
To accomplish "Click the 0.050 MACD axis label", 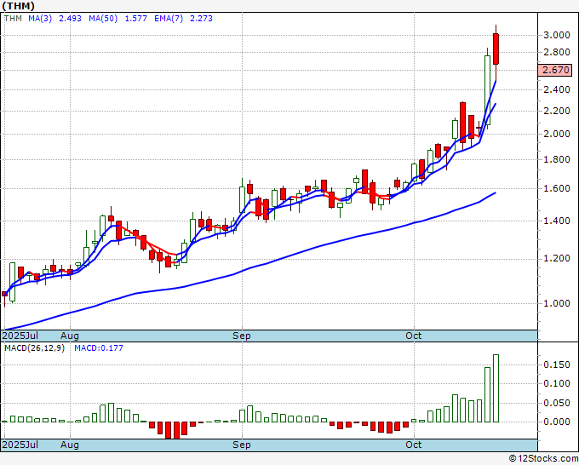I will click(557, 403).
